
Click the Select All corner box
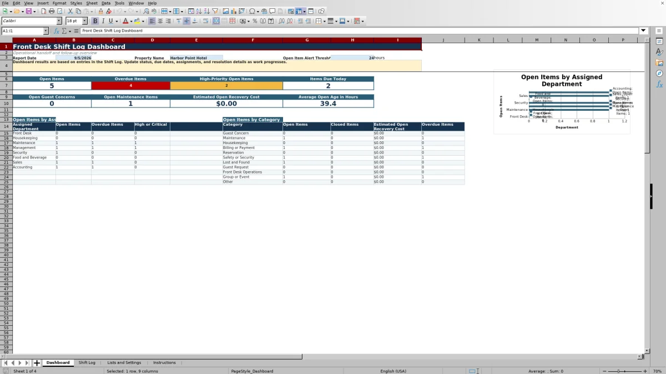click(6, 40)
